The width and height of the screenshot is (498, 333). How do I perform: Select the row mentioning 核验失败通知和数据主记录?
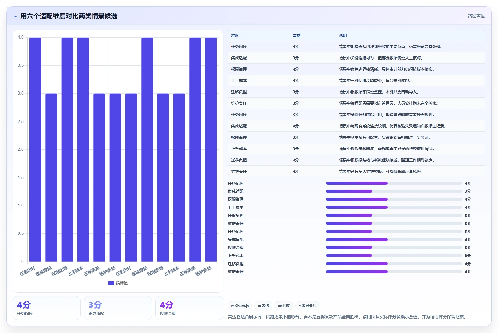tap(356, 126)
